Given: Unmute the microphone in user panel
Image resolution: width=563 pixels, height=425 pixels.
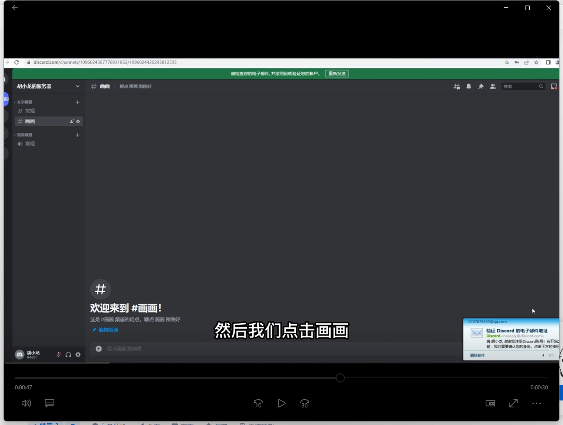Looking at the screenshot, I should click(x=58, y=354).
